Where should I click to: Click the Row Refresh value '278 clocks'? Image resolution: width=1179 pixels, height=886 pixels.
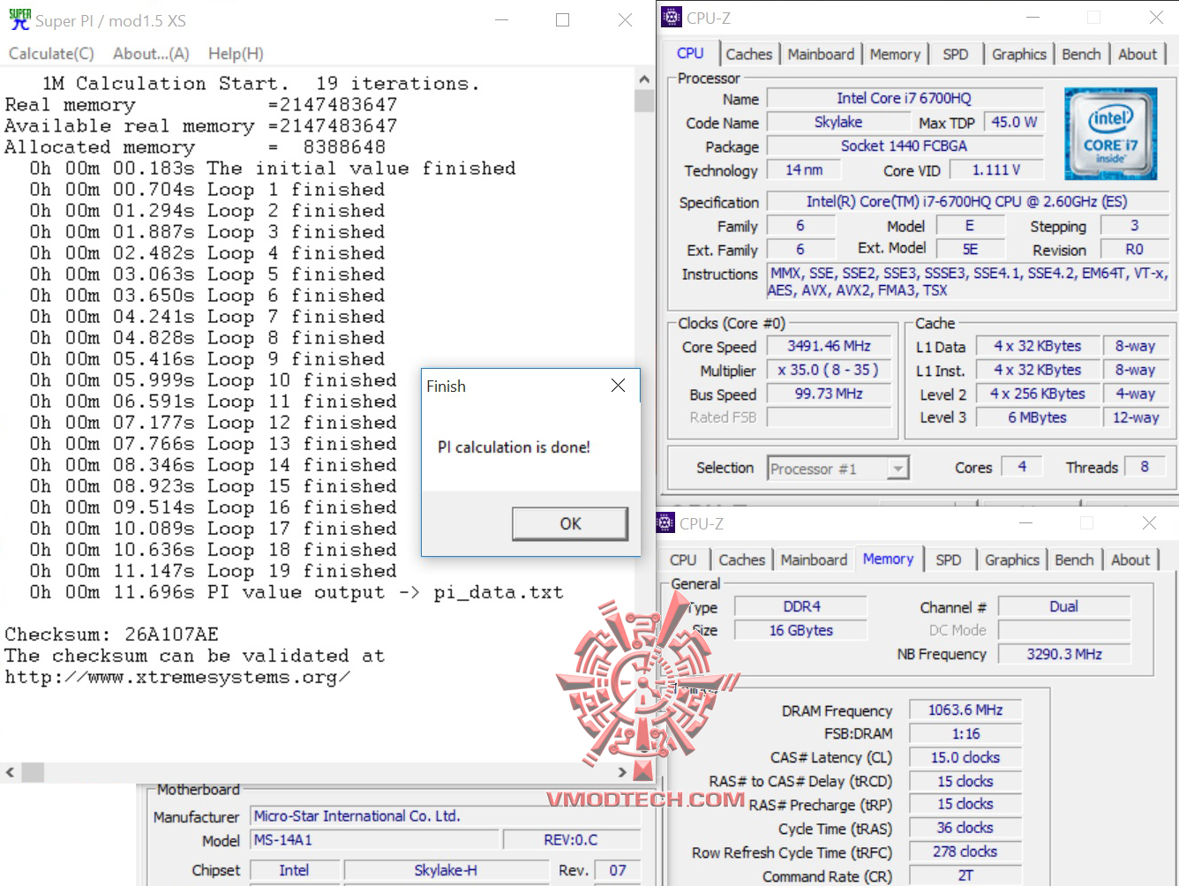pyautogui.click(x=965, y=852)
